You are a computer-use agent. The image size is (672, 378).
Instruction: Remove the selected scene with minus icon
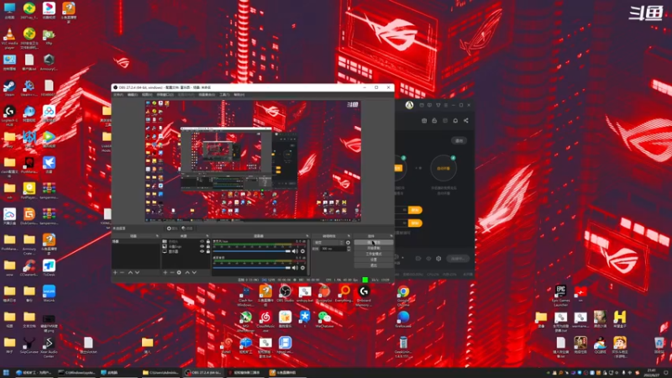click(x=122, y=272)
